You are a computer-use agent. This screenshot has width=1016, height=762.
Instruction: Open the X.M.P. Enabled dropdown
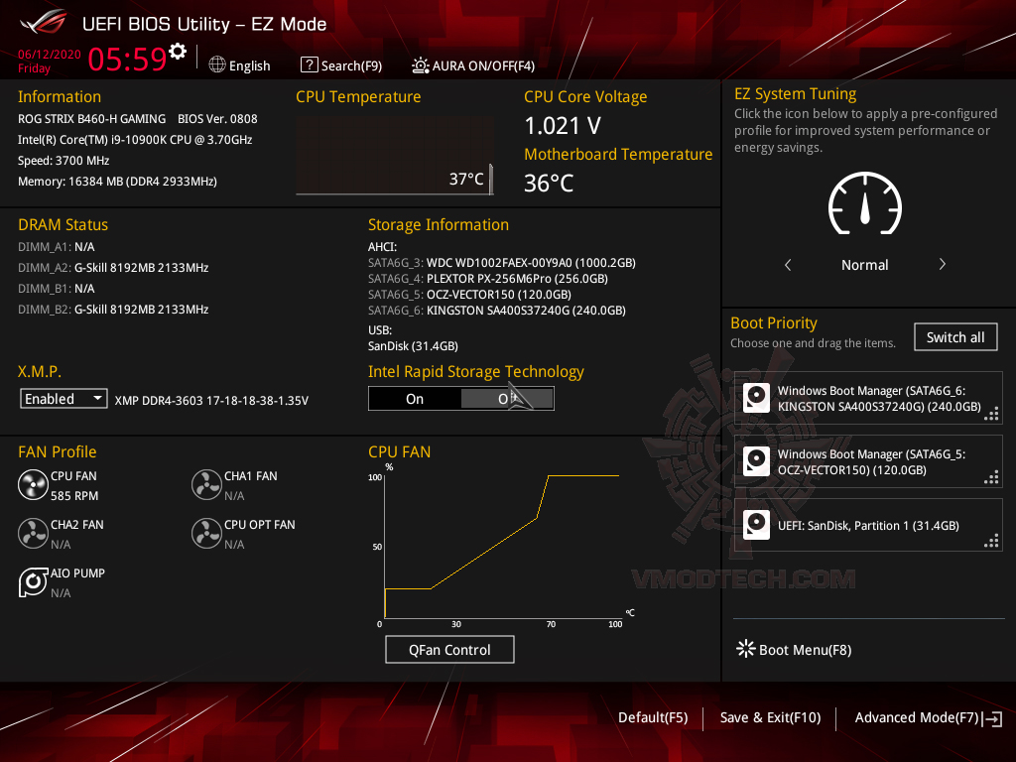63,398
